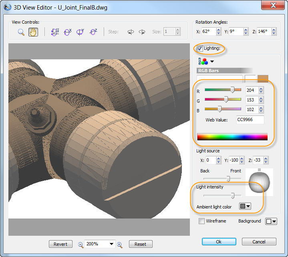Choose free XYZ rotation tool

tap(55, 32)
